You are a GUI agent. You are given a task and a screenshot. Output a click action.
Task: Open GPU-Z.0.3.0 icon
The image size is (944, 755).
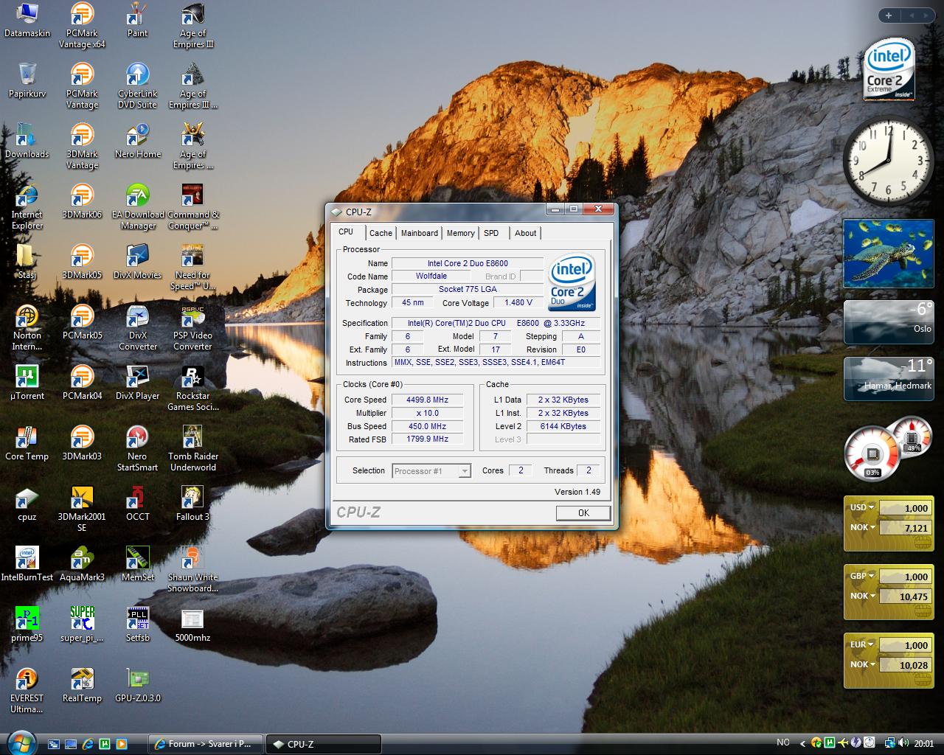pos(137,686)
